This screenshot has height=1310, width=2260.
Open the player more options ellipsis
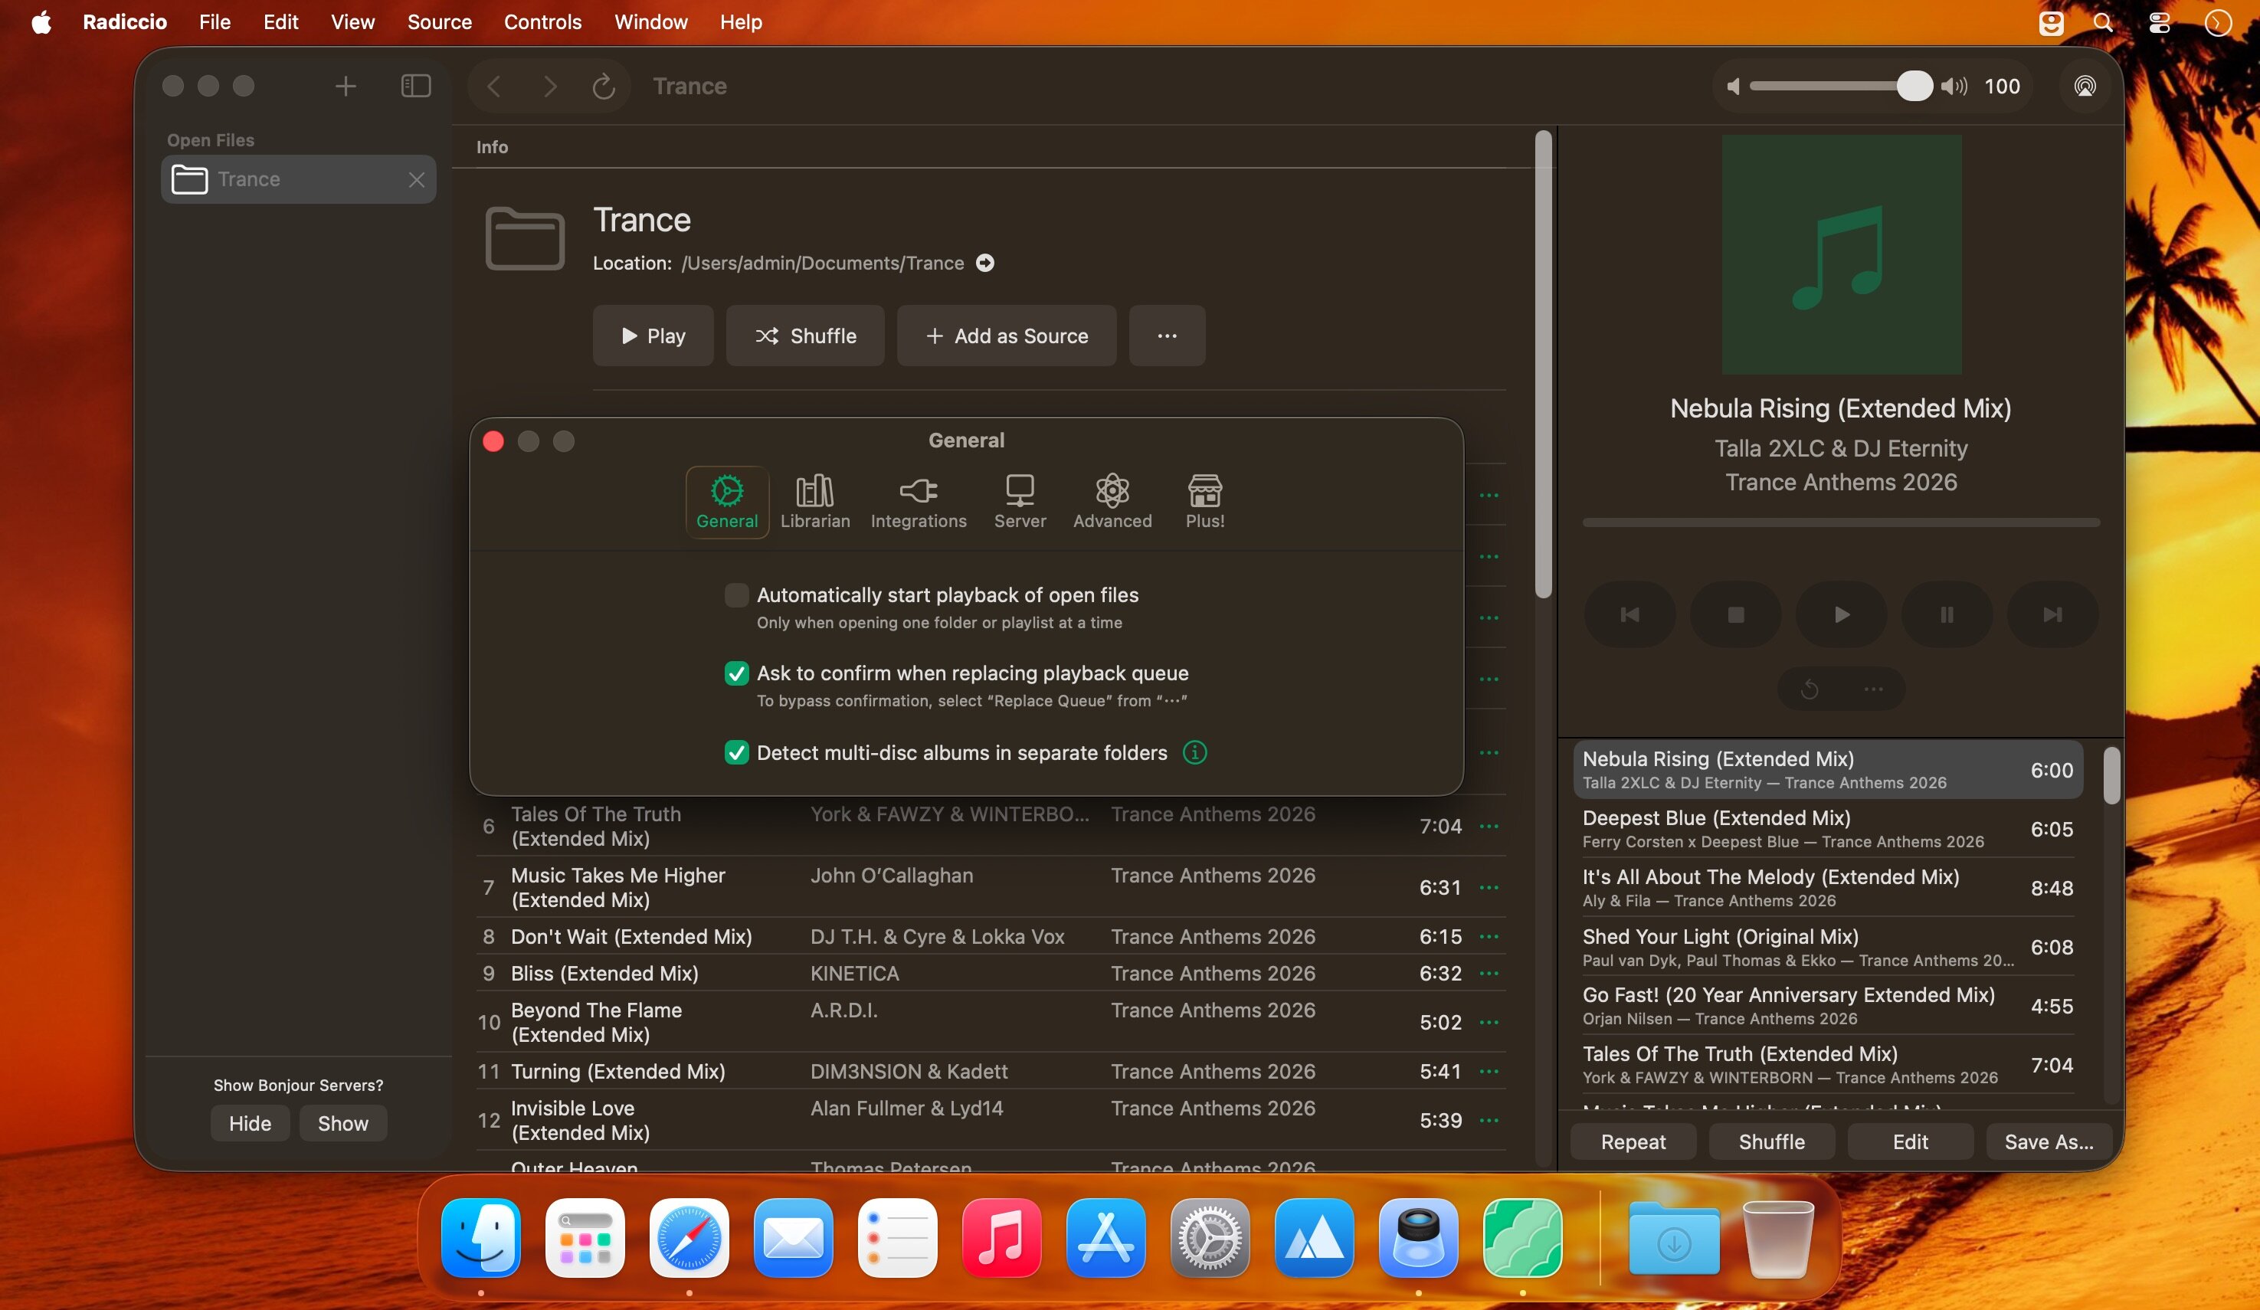tap(1873, 689)
